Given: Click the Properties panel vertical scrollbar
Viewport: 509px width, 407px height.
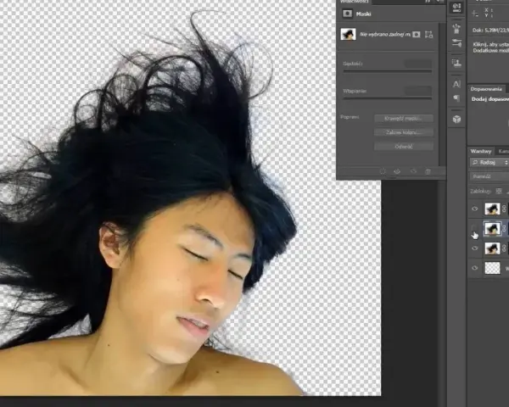Looking at the screenshot, I should pos(442,94).
